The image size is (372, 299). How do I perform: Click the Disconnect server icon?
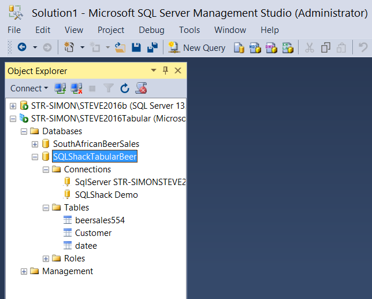pos(76,88)
